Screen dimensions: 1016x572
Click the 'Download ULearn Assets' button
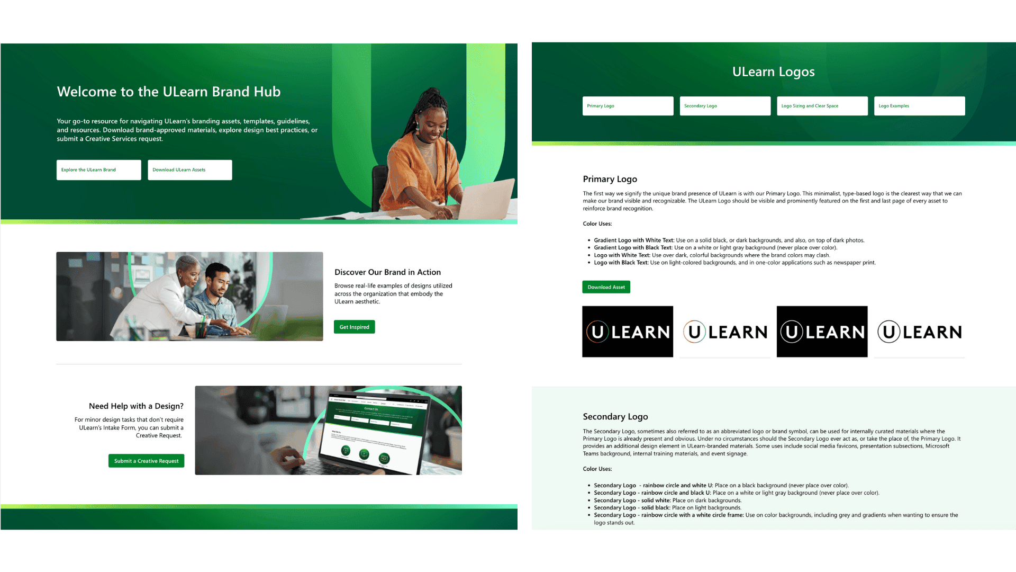click(188, 169)
